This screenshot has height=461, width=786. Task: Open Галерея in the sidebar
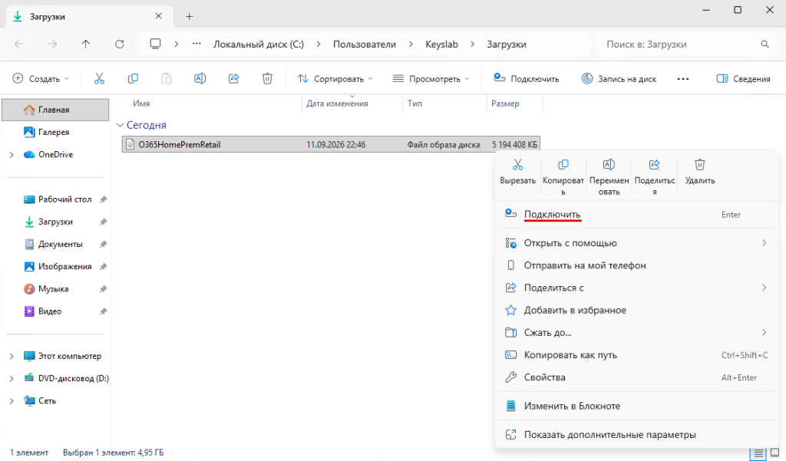pyautogui.click(x=55, y=132)
